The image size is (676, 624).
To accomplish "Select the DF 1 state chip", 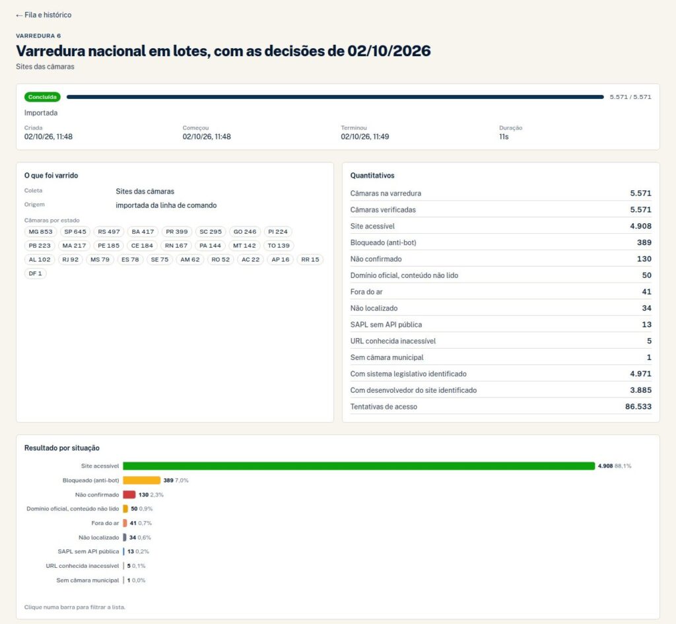I will tap(36, 273).
